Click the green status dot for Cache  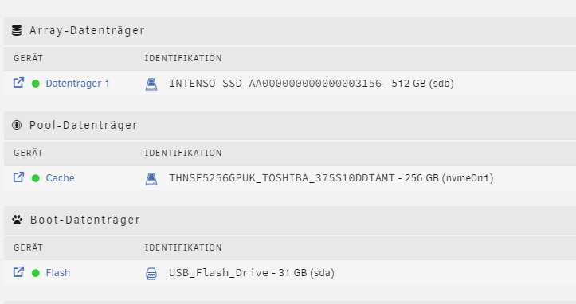[36, 178]
